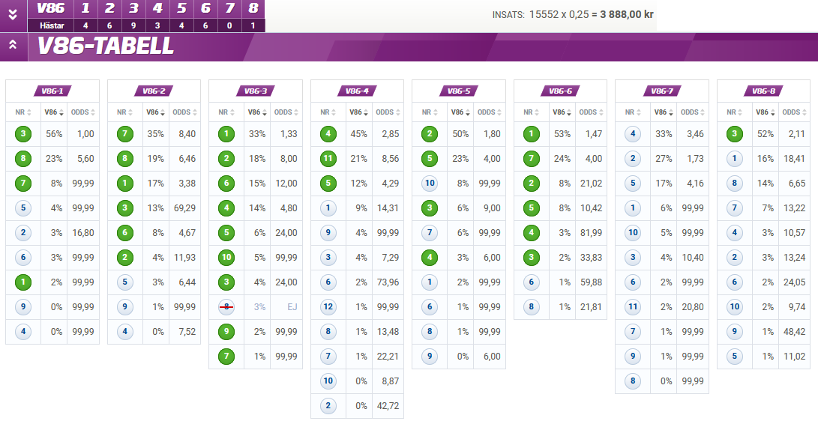This screenshot has height=421, width=818.
Task: Click the V86-3 table title badge
Action: point(256,91)
